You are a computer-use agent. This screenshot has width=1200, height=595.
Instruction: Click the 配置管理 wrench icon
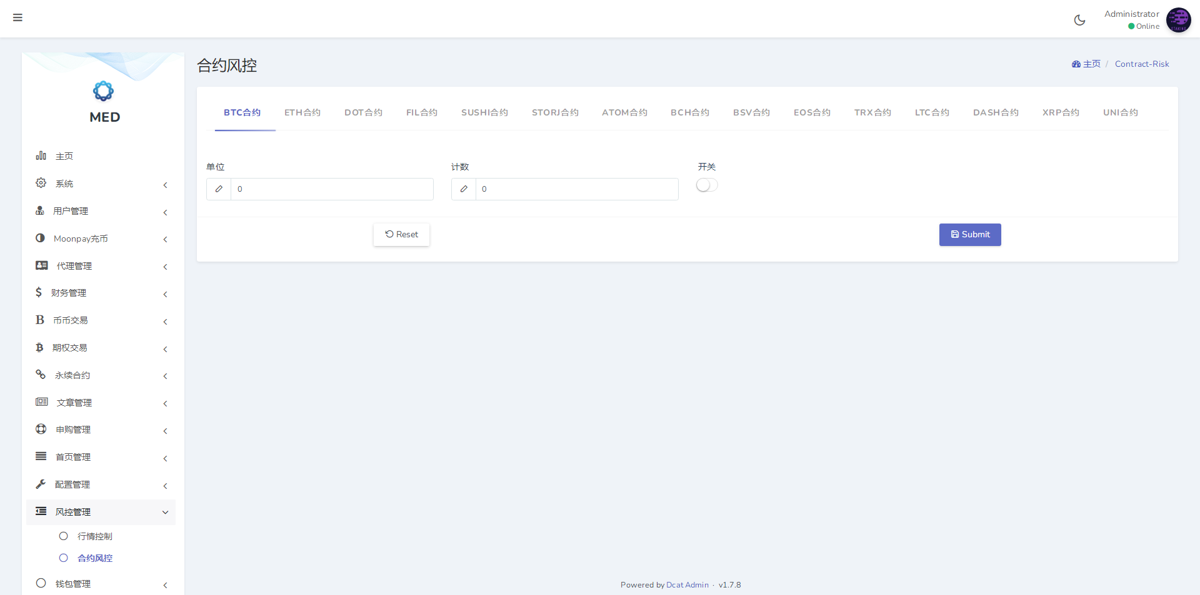pos(41,484)
